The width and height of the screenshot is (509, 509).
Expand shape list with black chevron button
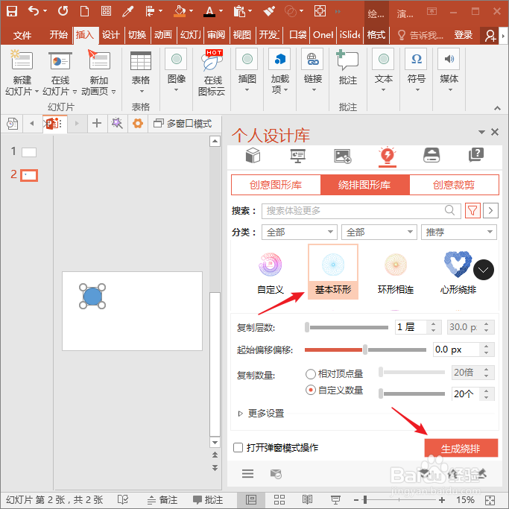tap(484, 270)
